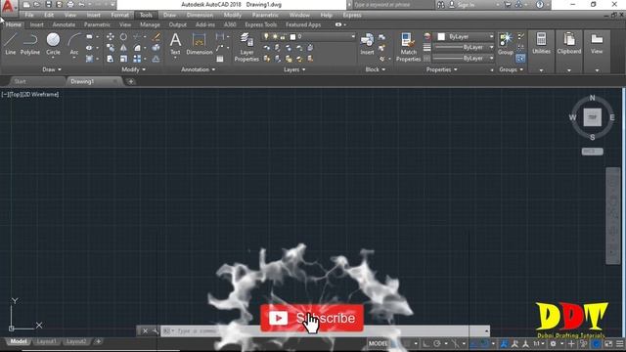Open the linetype ByLayer dropdown
Viewport: 626px width, 352px height.
tap(464, 59)
